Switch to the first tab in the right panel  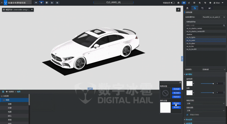187,8
